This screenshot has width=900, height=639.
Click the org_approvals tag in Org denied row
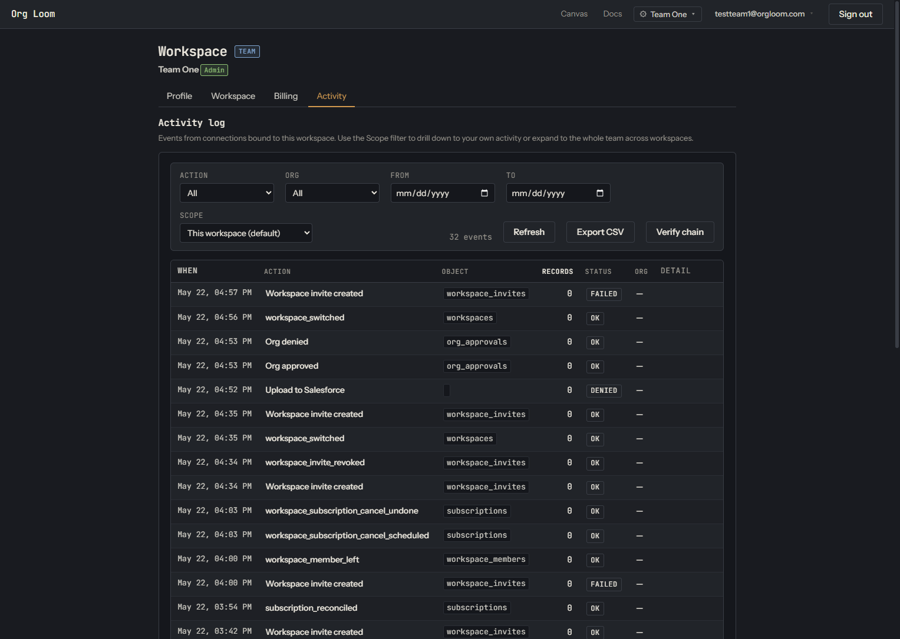pos(476,342)
